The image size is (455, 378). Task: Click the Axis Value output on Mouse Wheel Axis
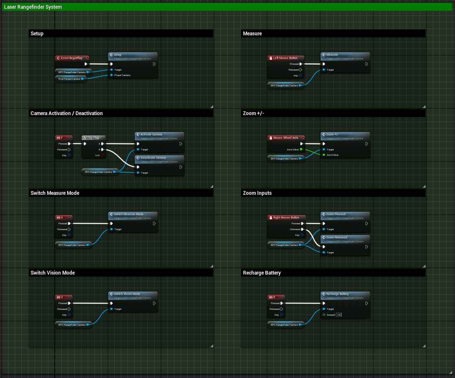[301, 150]
